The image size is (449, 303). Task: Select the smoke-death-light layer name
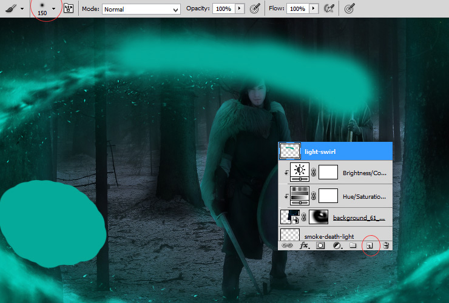pos(329,236)
